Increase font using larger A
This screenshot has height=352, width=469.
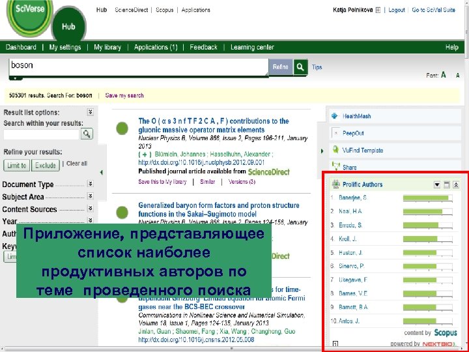444,75
